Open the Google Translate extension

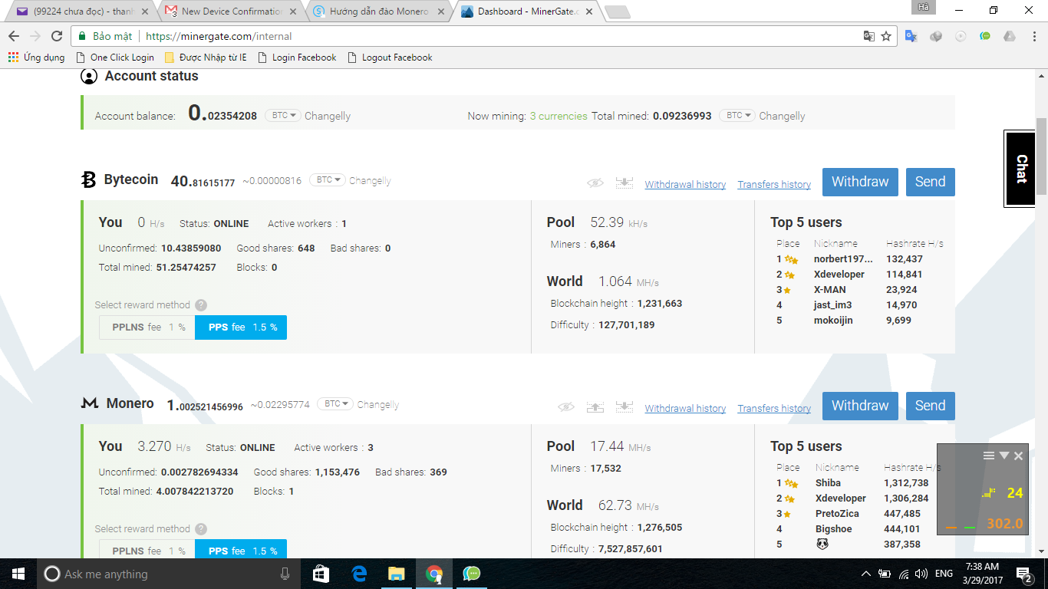click(911, 36)
